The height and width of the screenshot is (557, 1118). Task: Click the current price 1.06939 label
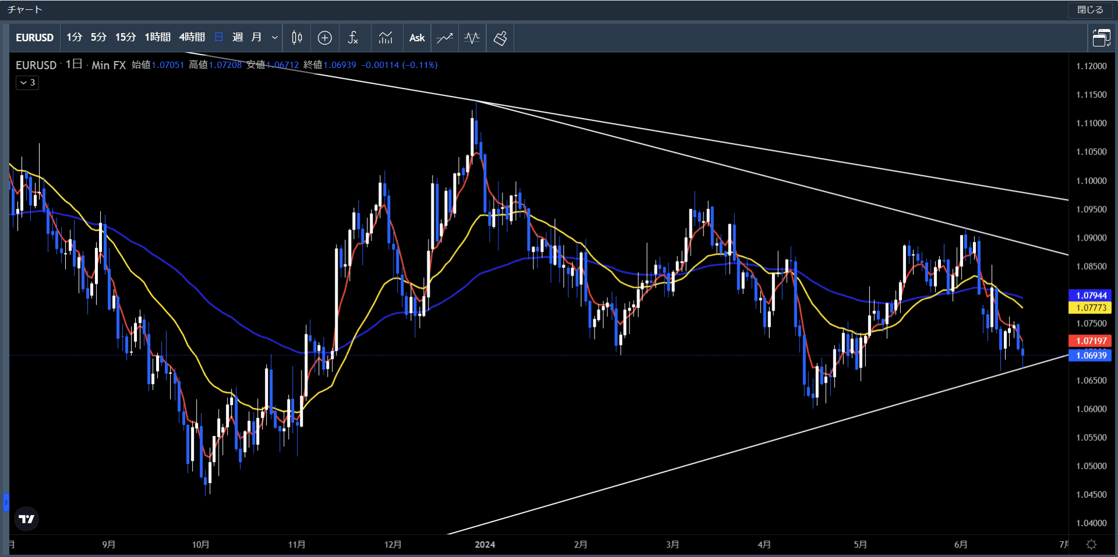1090,355
